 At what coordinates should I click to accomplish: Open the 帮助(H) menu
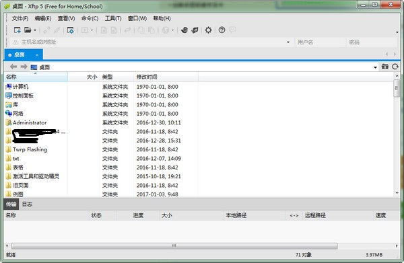point(162,19)
